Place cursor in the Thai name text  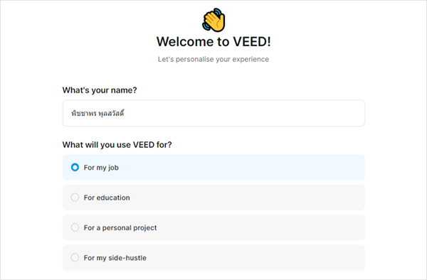[97, 113]
